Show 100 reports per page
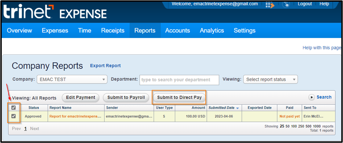The height and width of the screenshot is (143, 343). pos(295,126)
